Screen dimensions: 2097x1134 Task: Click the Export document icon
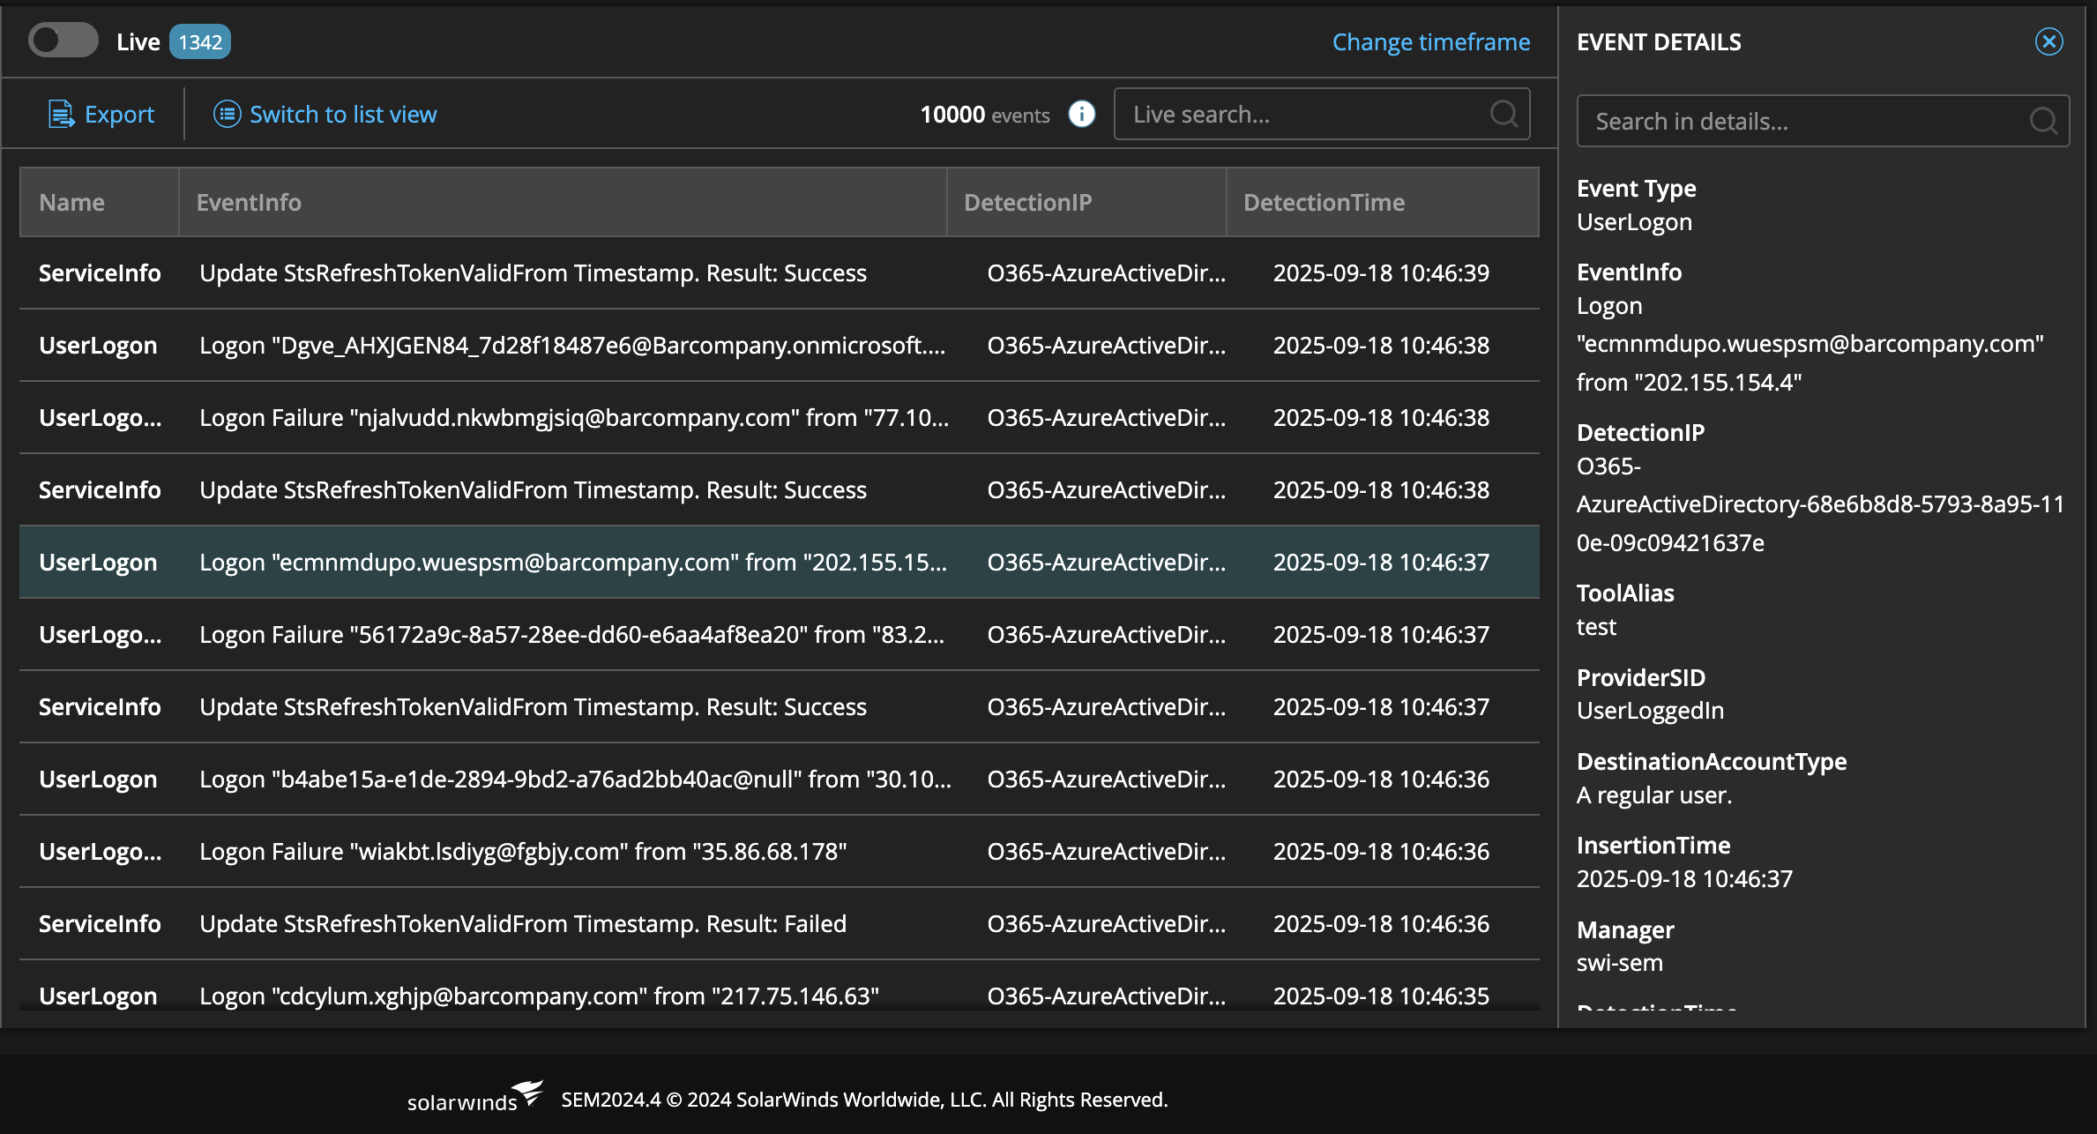click(x=61, y=115)
